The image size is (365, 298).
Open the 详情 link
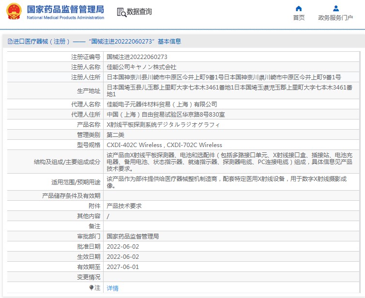112,288
